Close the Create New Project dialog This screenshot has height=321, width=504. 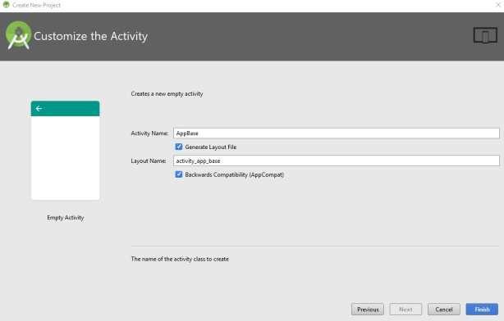498,5
